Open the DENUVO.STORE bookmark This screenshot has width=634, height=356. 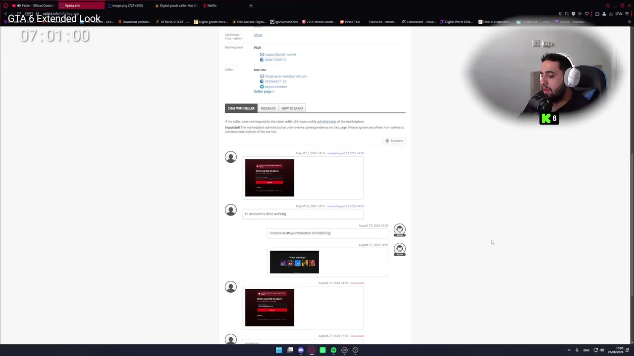coord(172,22)
